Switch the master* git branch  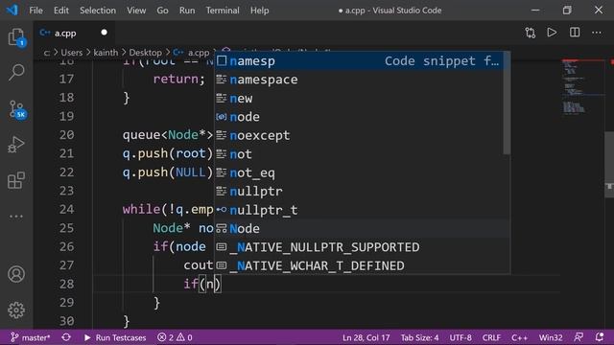31,337
